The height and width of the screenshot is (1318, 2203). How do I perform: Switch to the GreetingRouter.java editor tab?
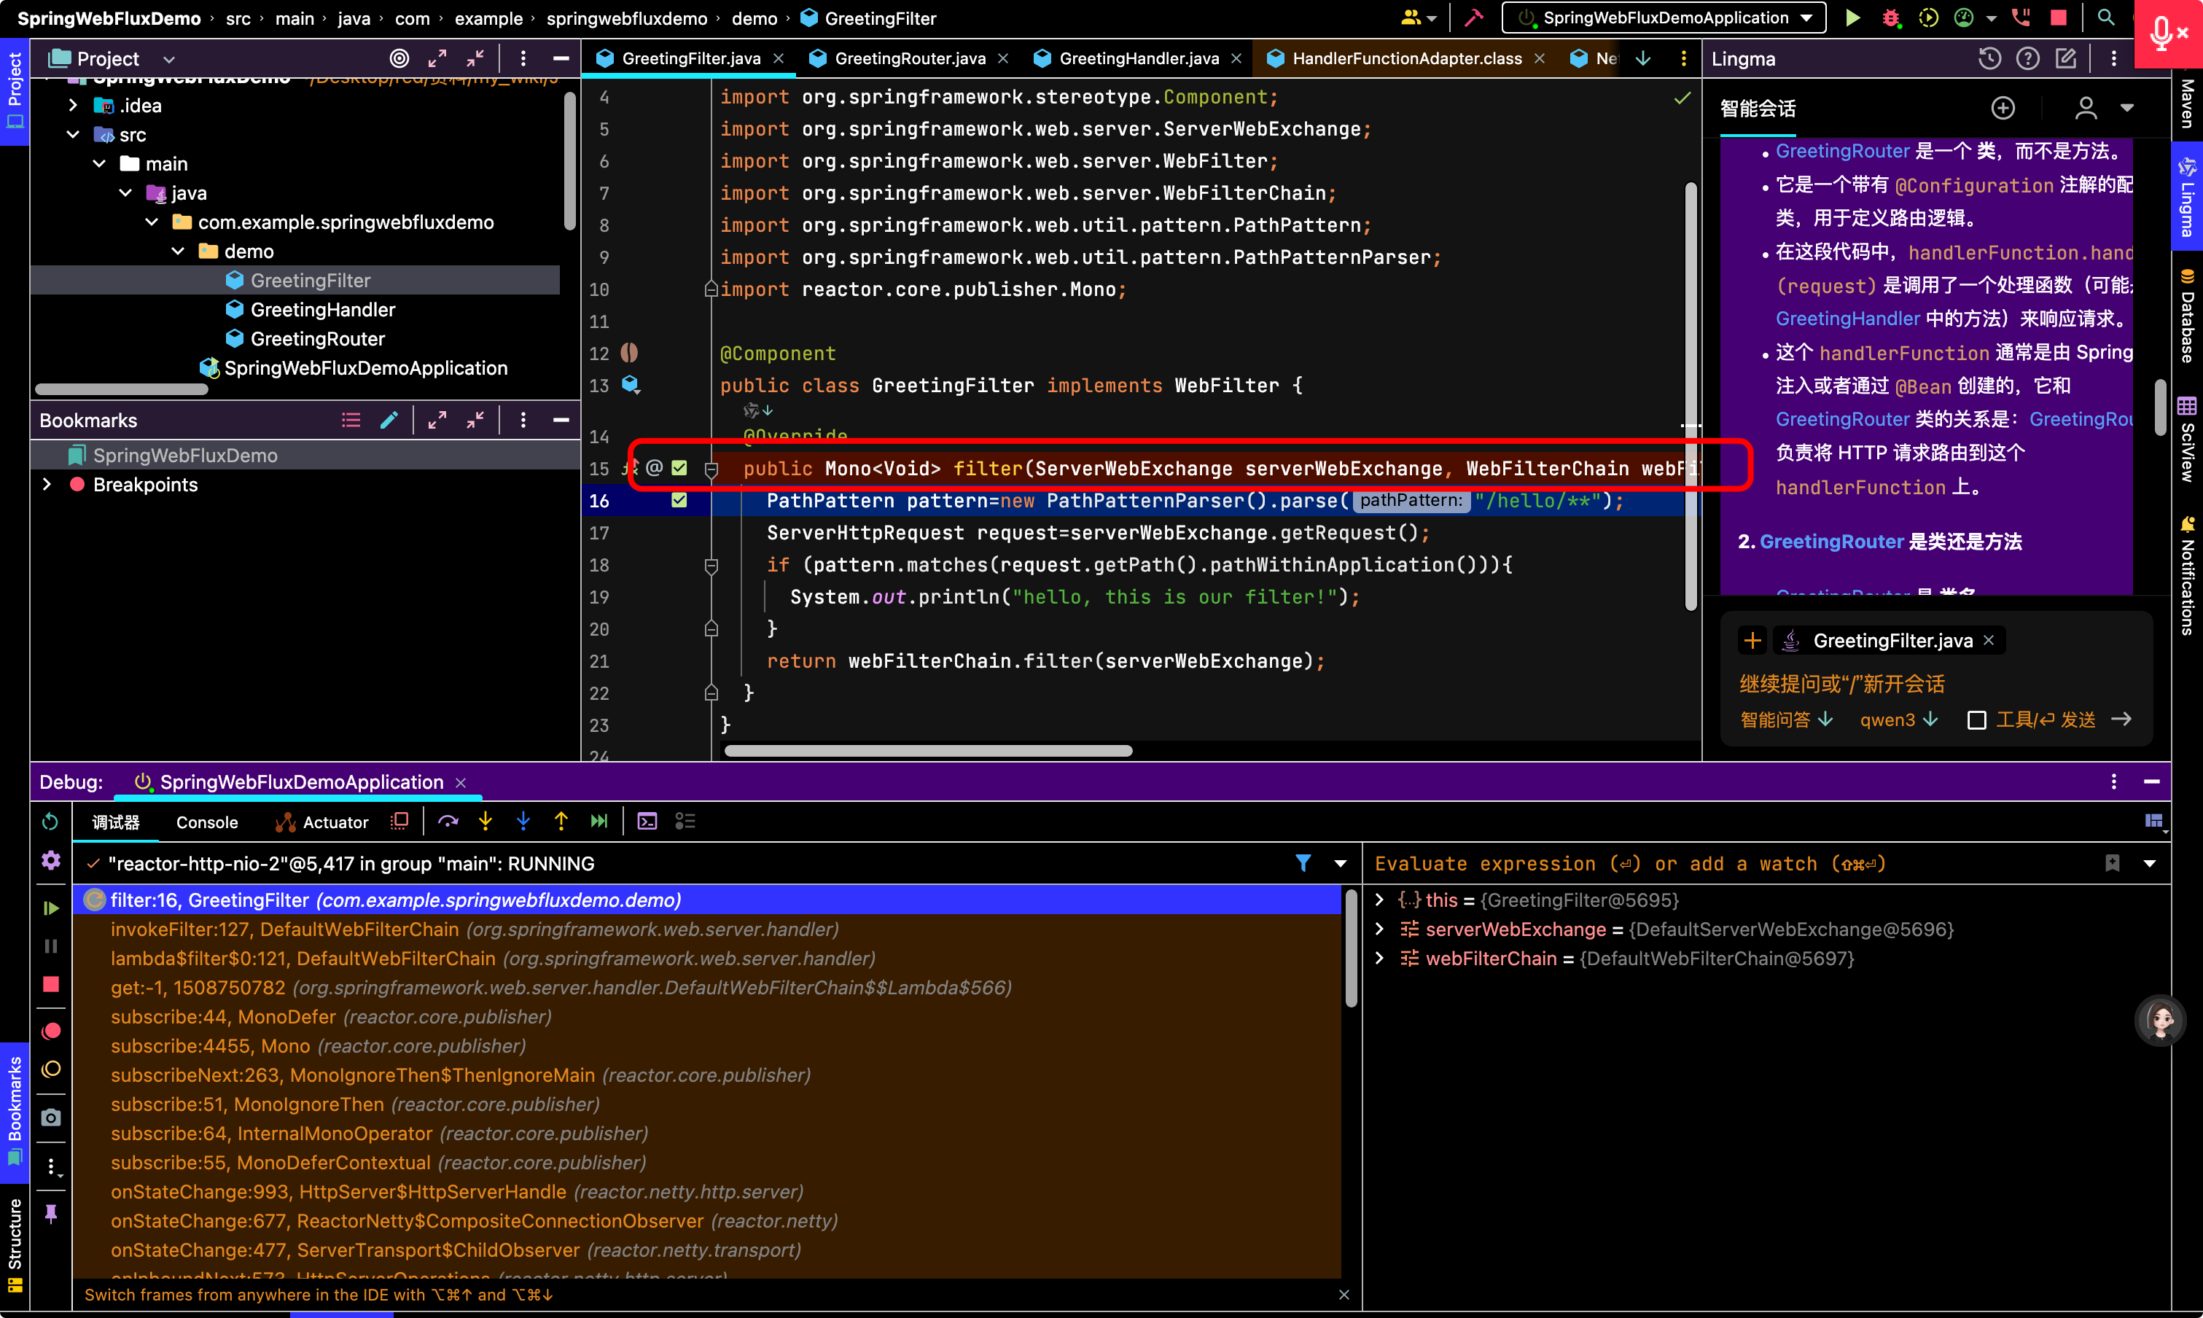pyautogui.click(x=909, y=58)
